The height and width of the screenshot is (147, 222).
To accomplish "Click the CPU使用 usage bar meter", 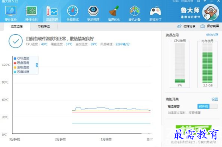I will [x=180, y=63].
